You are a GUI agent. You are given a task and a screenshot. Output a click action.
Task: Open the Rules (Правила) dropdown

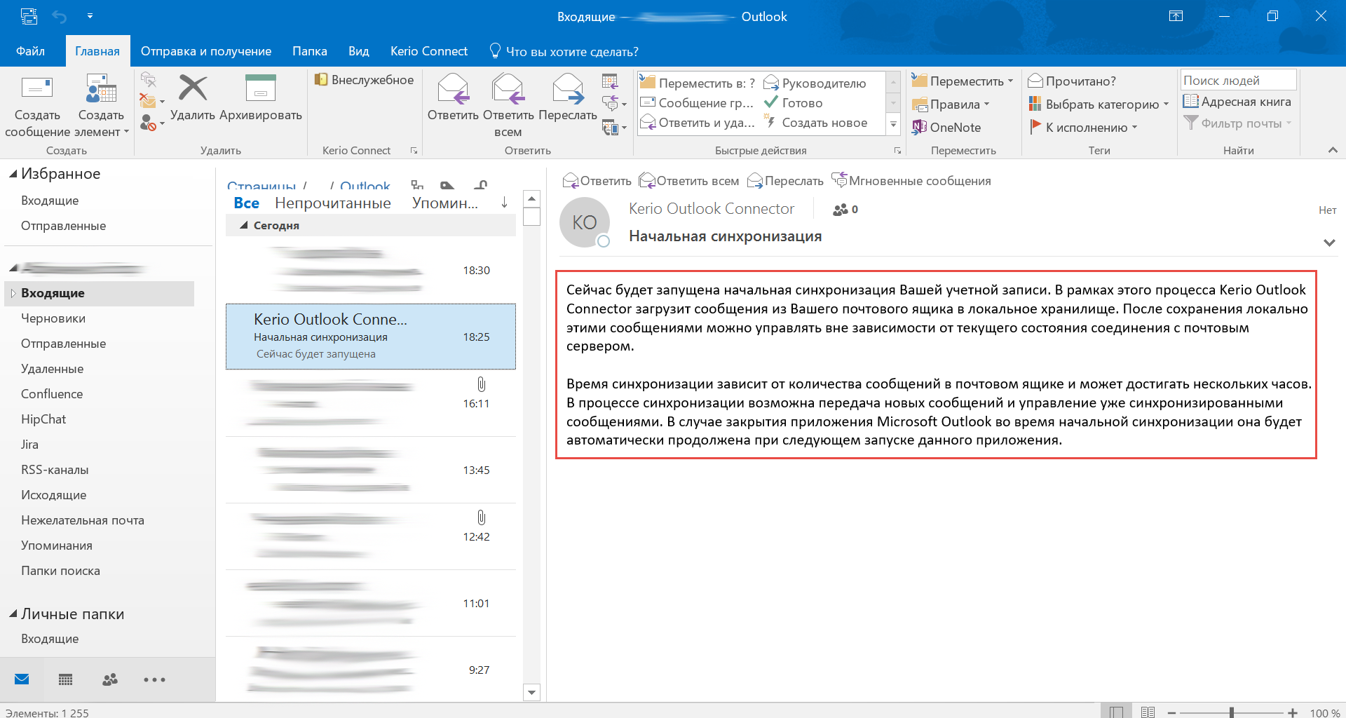click(x=951, y=104)
